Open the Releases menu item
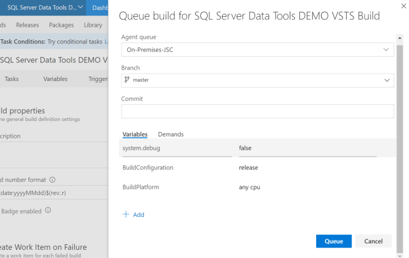The width and height of the screenshot is (409, 258). 27,25
